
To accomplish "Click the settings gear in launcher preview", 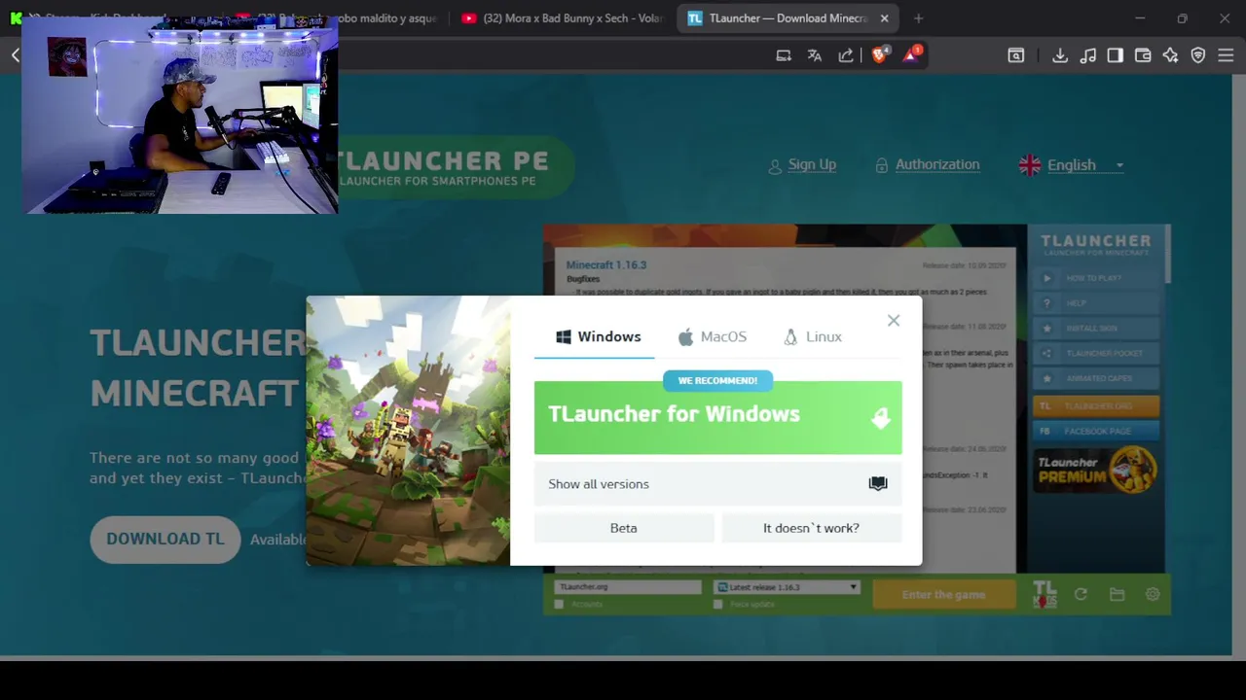I will pyautogui.click(x=1153, y=594).
